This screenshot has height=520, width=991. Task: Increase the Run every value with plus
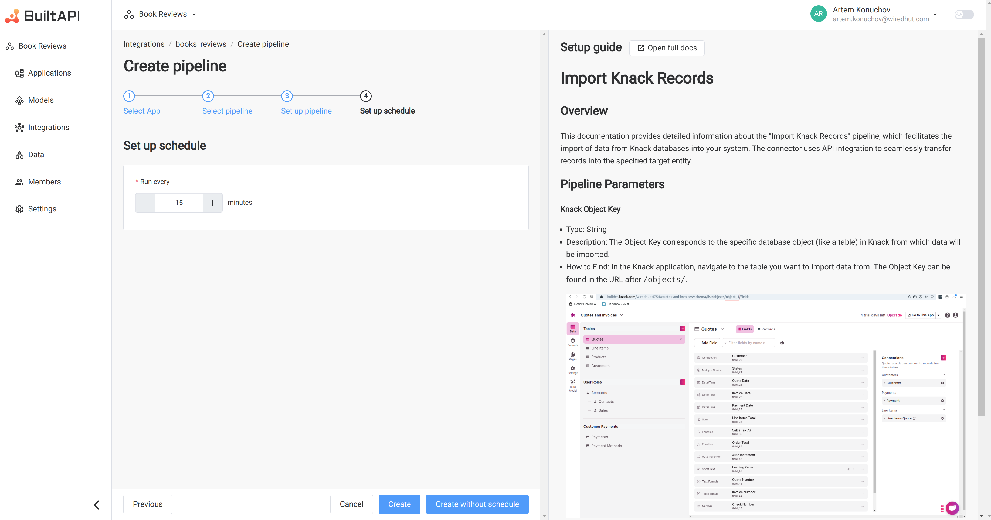[212, 203]
